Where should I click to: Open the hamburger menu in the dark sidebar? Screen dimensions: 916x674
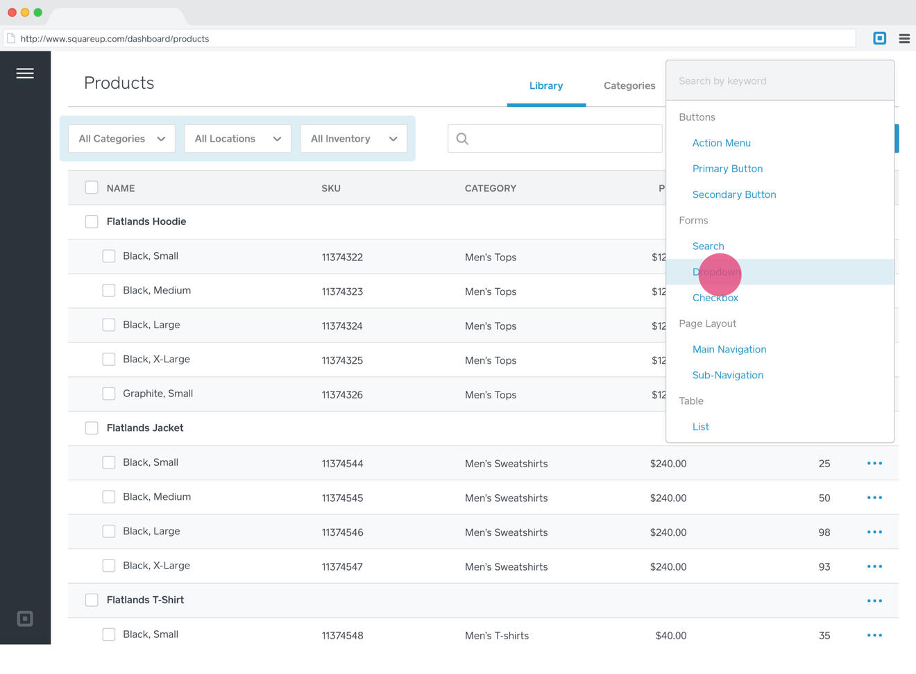point(25,74)
